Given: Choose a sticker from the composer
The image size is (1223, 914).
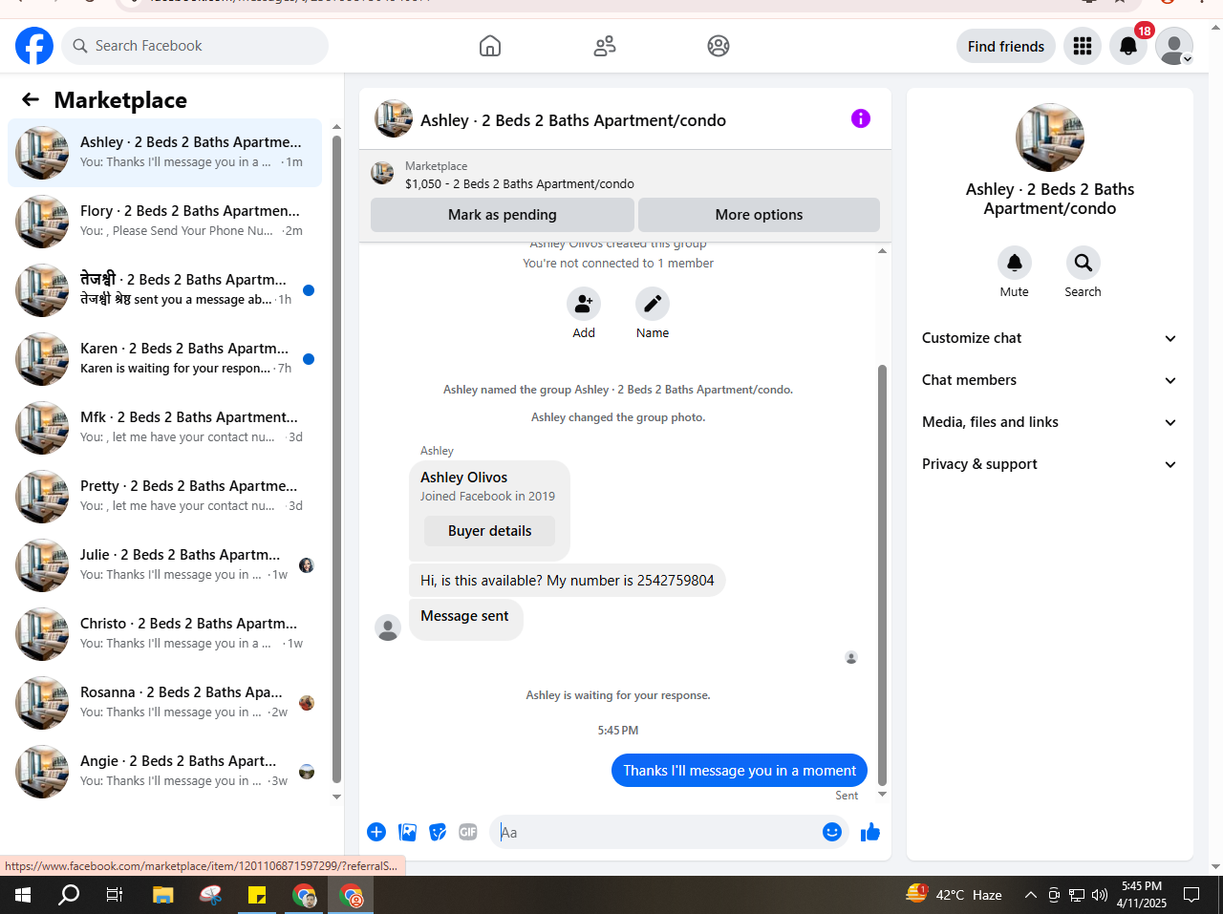Looking at the screenshot, I should pos(438,832).
